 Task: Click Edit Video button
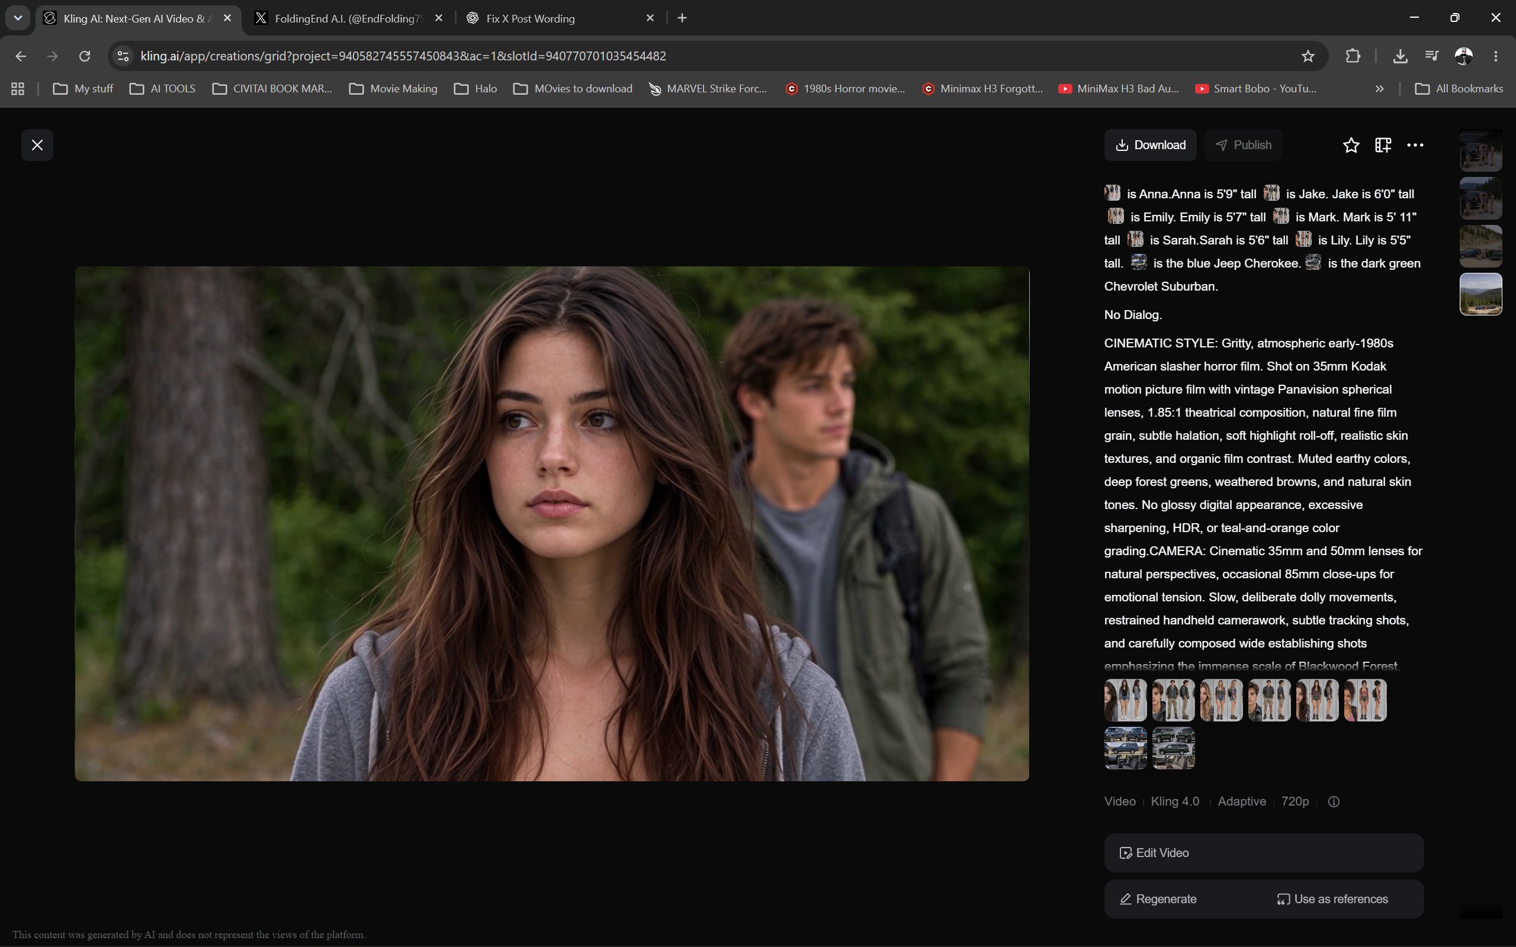[x=1264, y=853]
